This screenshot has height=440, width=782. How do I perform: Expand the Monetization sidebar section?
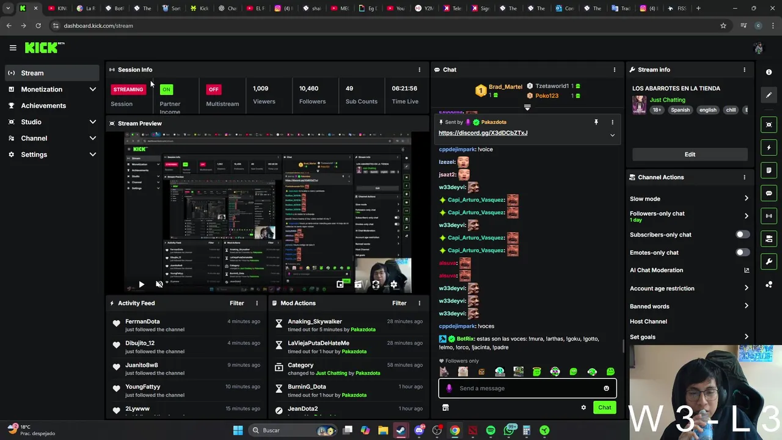coord(93,89)
